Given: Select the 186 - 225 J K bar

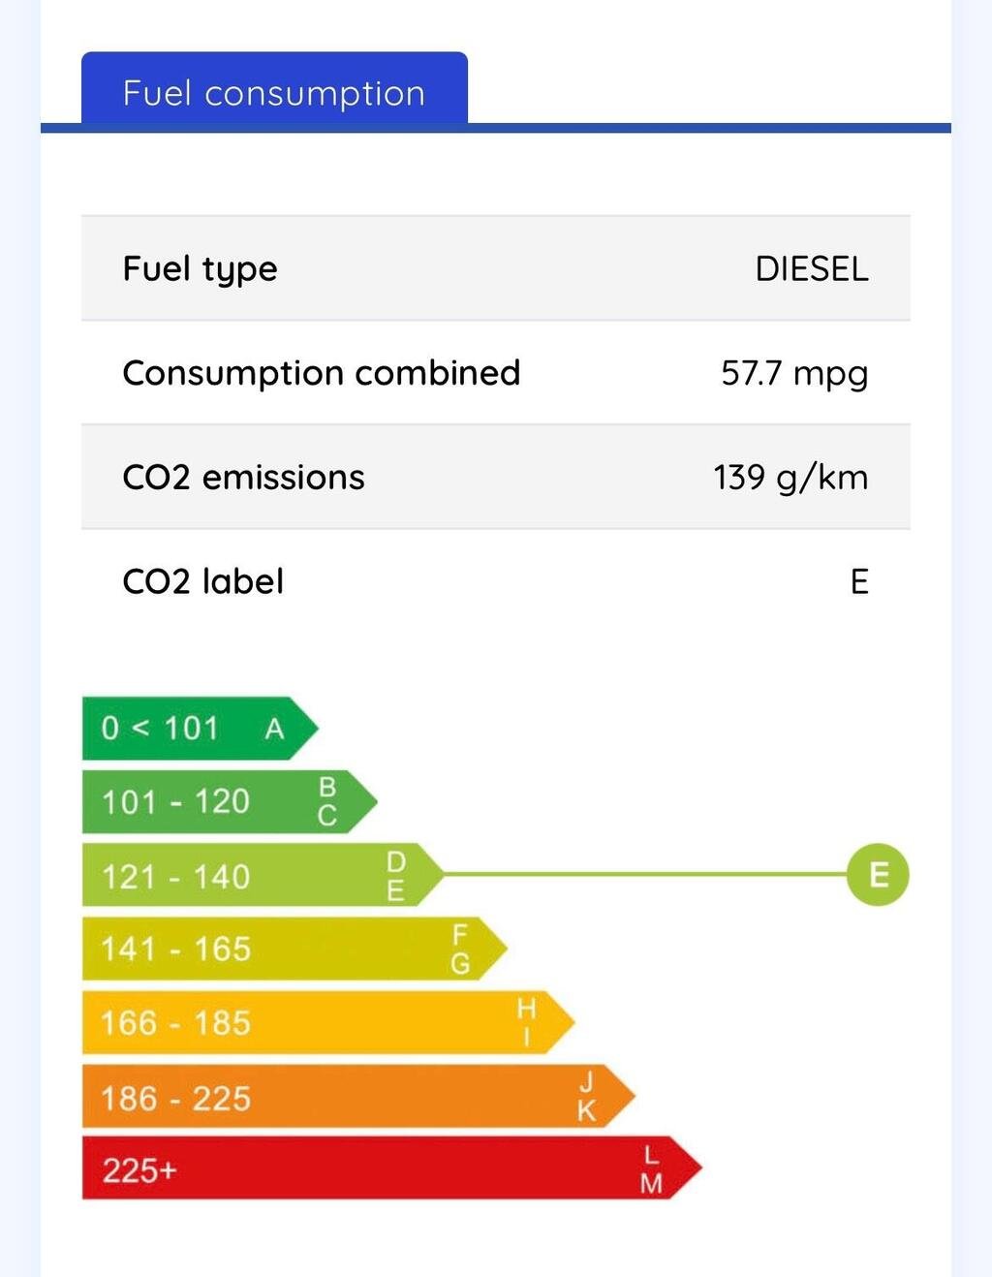Looking at the screenshot, I should pyautogui.click(x=358, y=1097).
